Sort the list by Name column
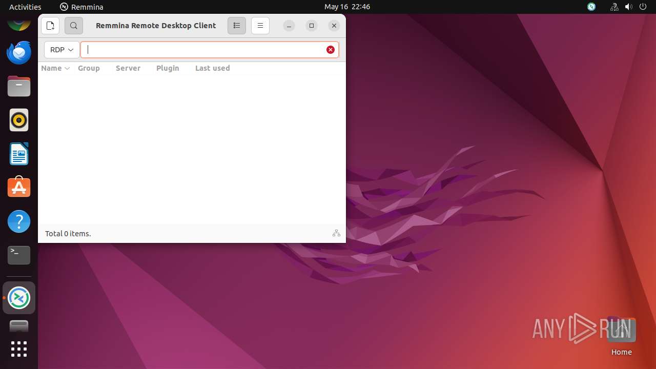 coord(55,68)
